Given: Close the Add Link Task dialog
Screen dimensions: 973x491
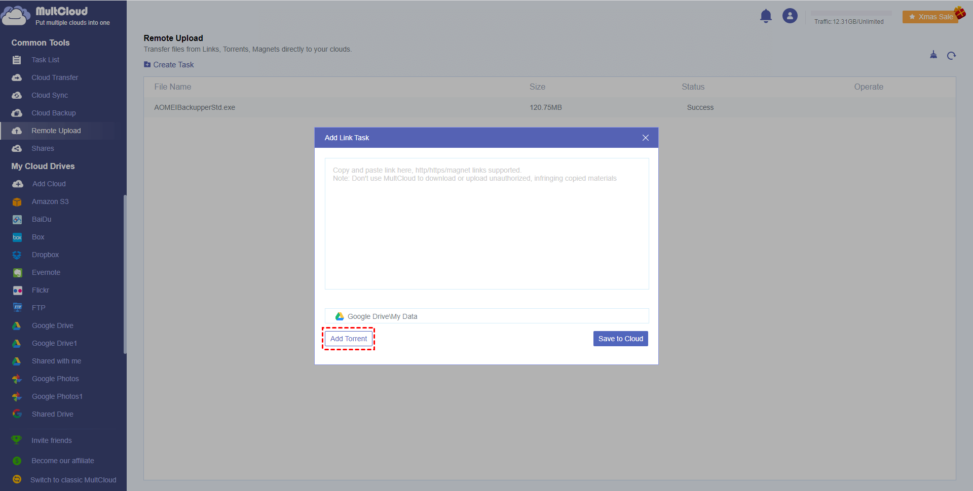Looking at the screenshot, I should [x=645, y=138].
